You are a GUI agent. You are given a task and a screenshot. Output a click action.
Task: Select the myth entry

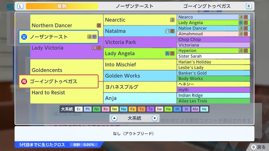(213, 90)
